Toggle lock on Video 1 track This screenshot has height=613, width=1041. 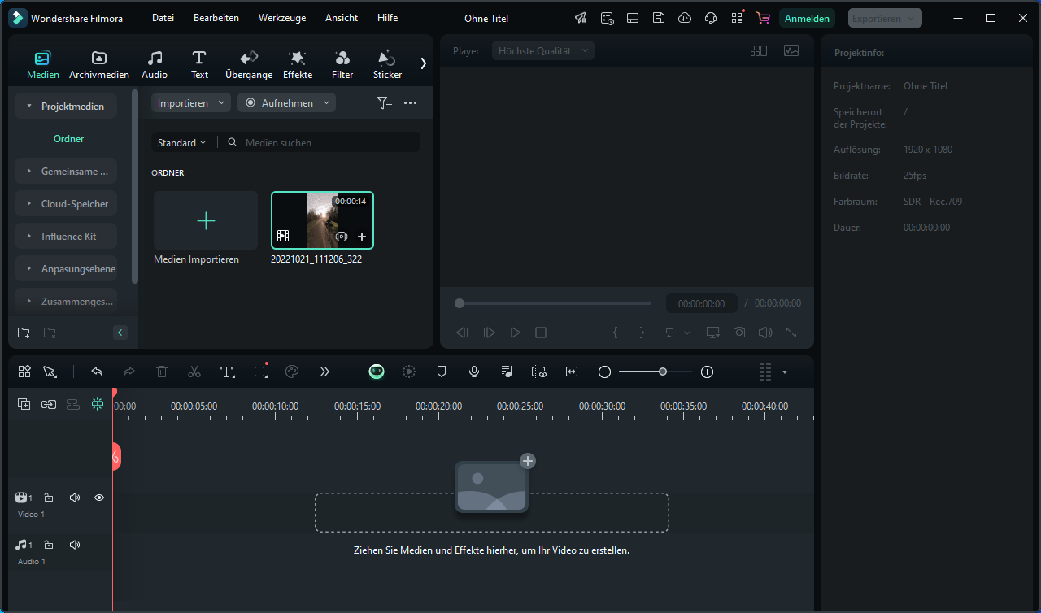(x=49, y=498)
